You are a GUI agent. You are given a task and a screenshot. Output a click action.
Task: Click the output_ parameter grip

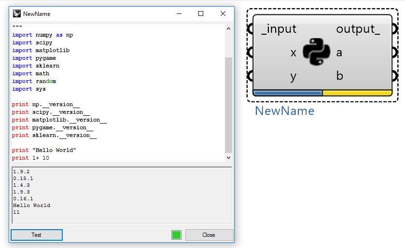[x=394, y=29]
